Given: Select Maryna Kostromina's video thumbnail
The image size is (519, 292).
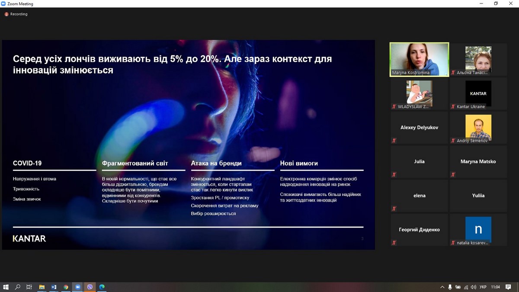Looking at the screenshot, I should [x=419, y=59].
